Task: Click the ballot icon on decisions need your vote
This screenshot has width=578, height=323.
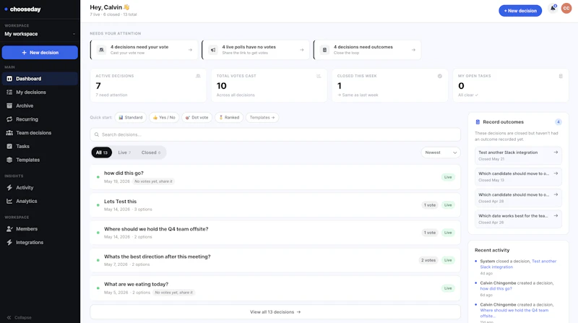Action: pyautogui.click(x=101, y=50)
